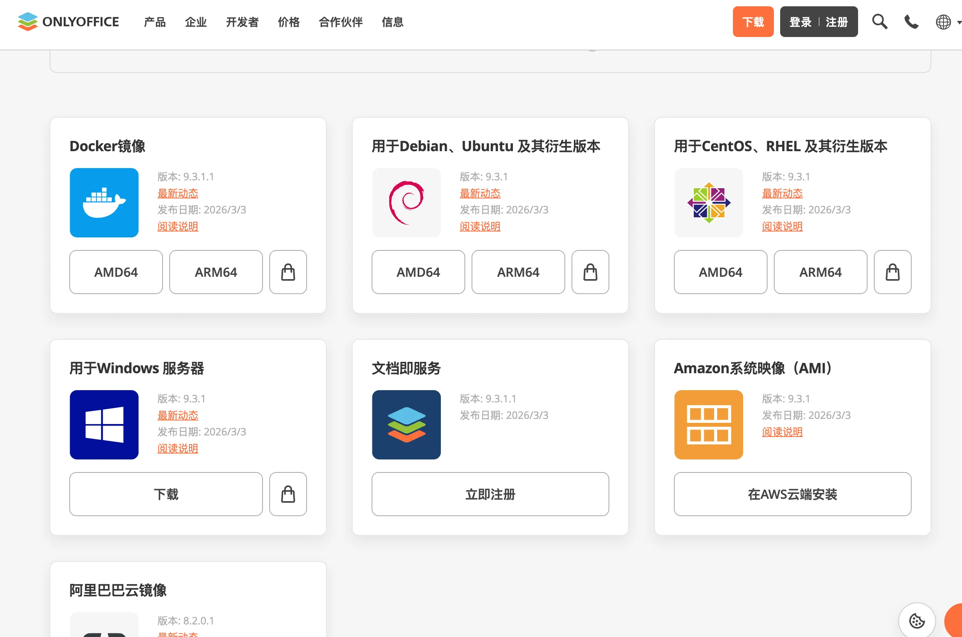The image size is (962, 637).
Task: Click 立即注册 for 文档即服务
Action: point(490,494)
